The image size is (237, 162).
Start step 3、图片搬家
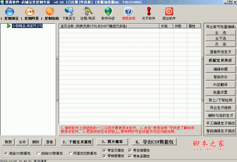112,142
